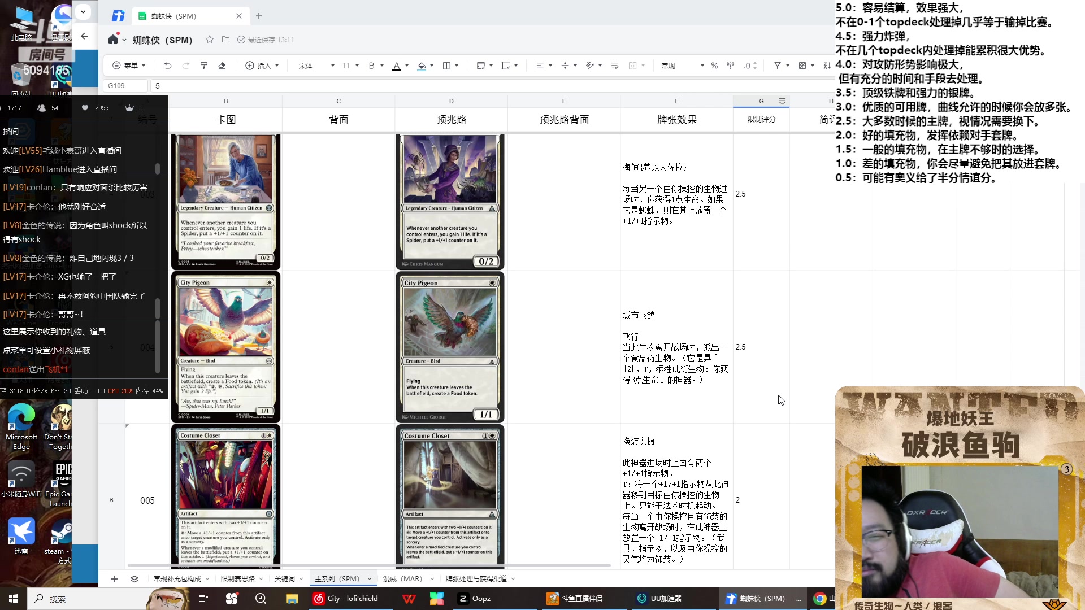Undo the last edit
This screenshot has height=610, width=1085.
pyautogui.click(x=168, y=66)
